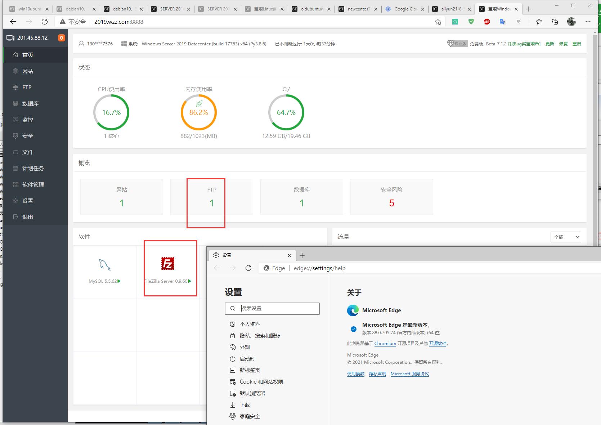Image resolution: width=601 pixels, height=425 pixels.
Task: Open the collections icon in the toolbar
Action: tap(555, 22)
